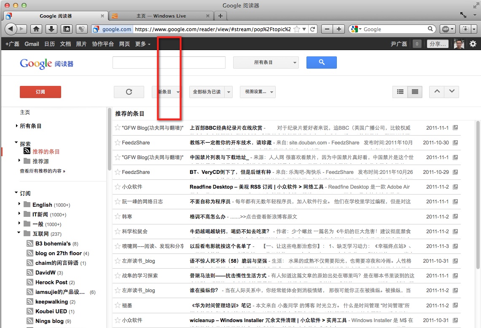Star the 不要自称为程序员 item
Screen dimensions: 481x328
(118, 201)
